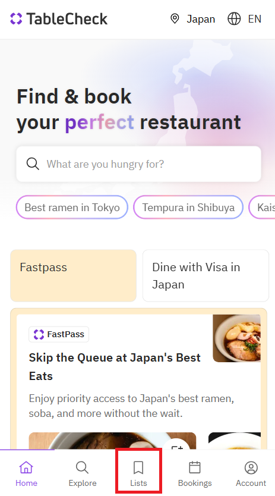This screenshot has width=275, height=496.
Task: Open the Account profile icon
Action: pos(251,467)
